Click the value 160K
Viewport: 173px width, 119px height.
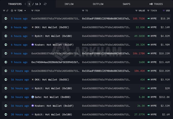tap(142, 62)
